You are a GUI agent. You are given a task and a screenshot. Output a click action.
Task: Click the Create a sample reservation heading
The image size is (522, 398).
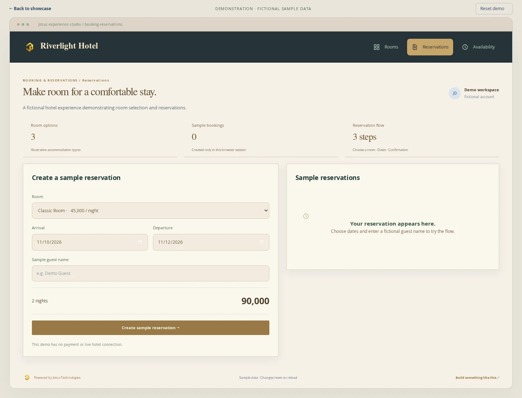click(76, 178)
